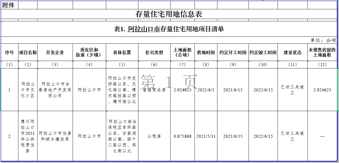This screenshot has width=339, height=163.
Task: Select developer 阿拉山口市住房和城乡建设局
Action: point(55,136)
